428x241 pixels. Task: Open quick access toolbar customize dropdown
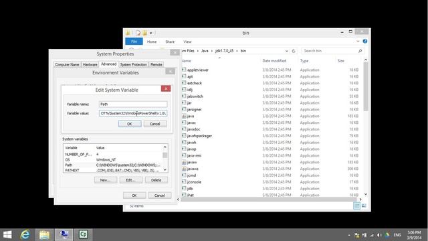click(150, 33)
